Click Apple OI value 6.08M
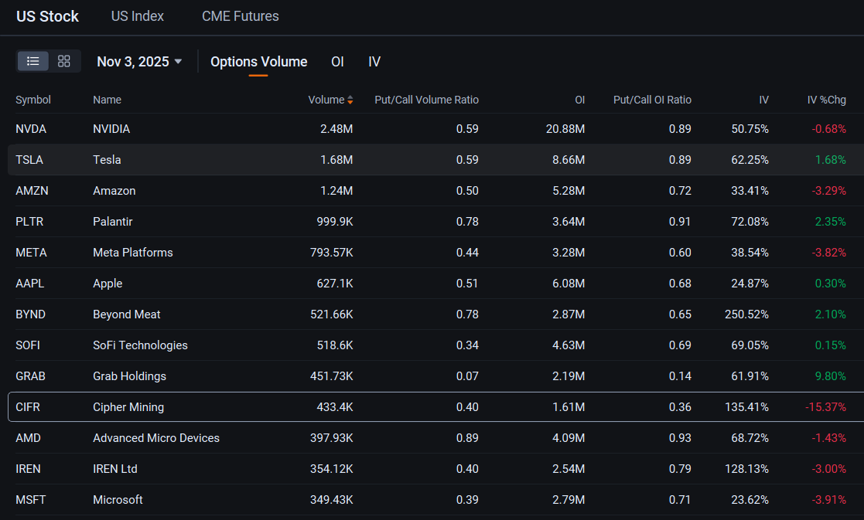Image resolution: width=864 pixels, height=520 pixels. [569, 284]
